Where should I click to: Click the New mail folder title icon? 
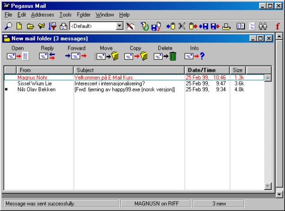(7, 39)
